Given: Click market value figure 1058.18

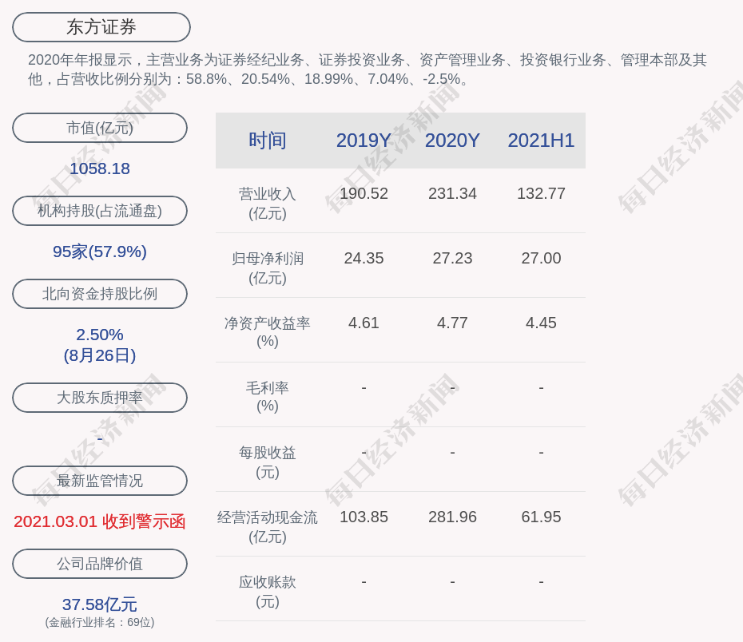Looking at the screenshot, I should (100, 168).
